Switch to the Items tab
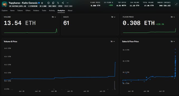The height and width of the screenshot is (96, 179). pos(12,11)
